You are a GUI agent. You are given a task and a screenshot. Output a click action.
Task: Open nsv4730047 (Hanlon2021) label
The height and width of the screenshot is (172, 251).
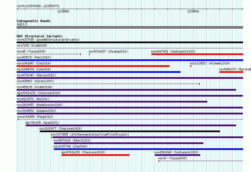coord(36,75)
